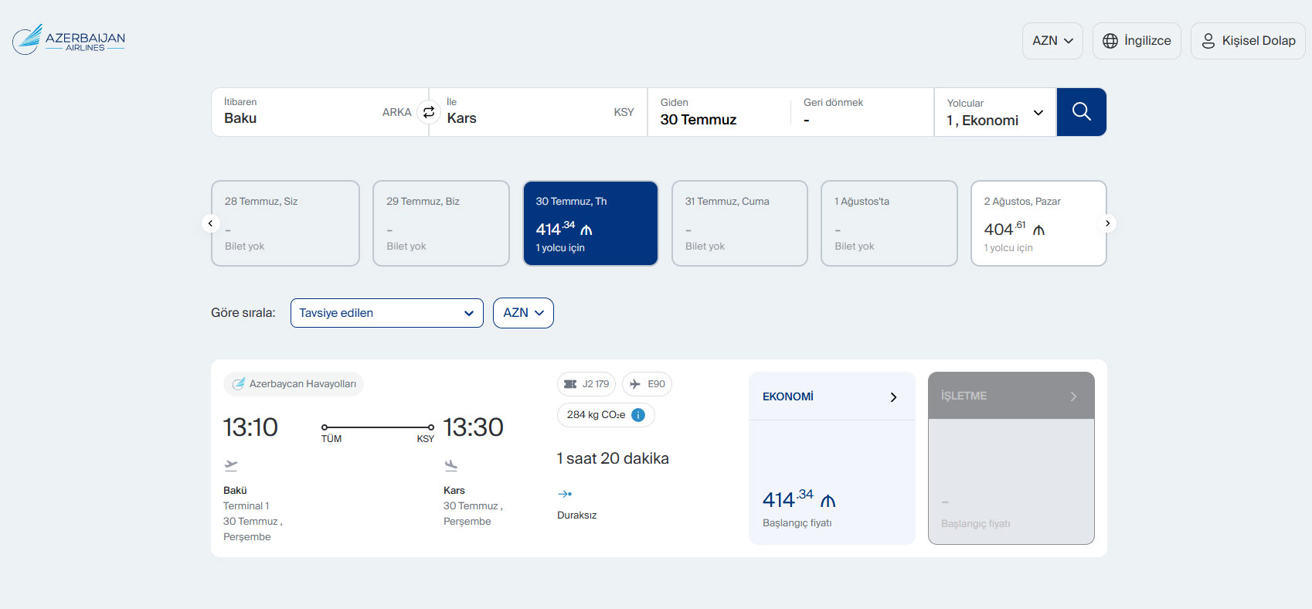The image size is (1312, 609).
Task: Click the CO₂ emissions info icon
Action: (x=638, y=415)
